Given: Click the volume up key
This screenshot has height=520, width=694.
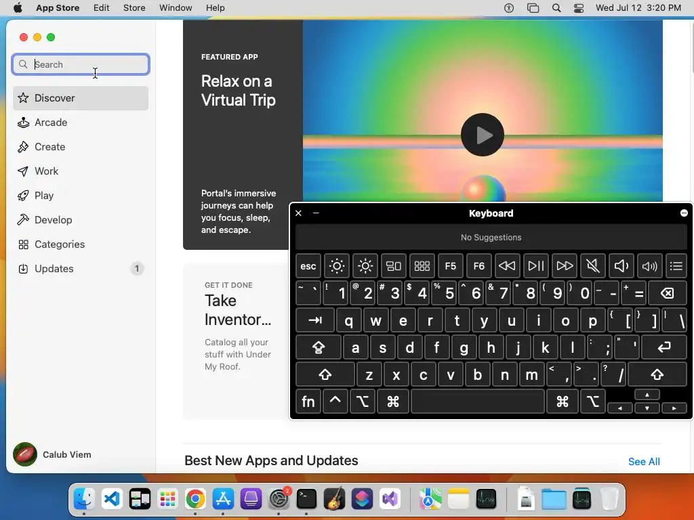Looking at the screenshot, I should (650, 265).
